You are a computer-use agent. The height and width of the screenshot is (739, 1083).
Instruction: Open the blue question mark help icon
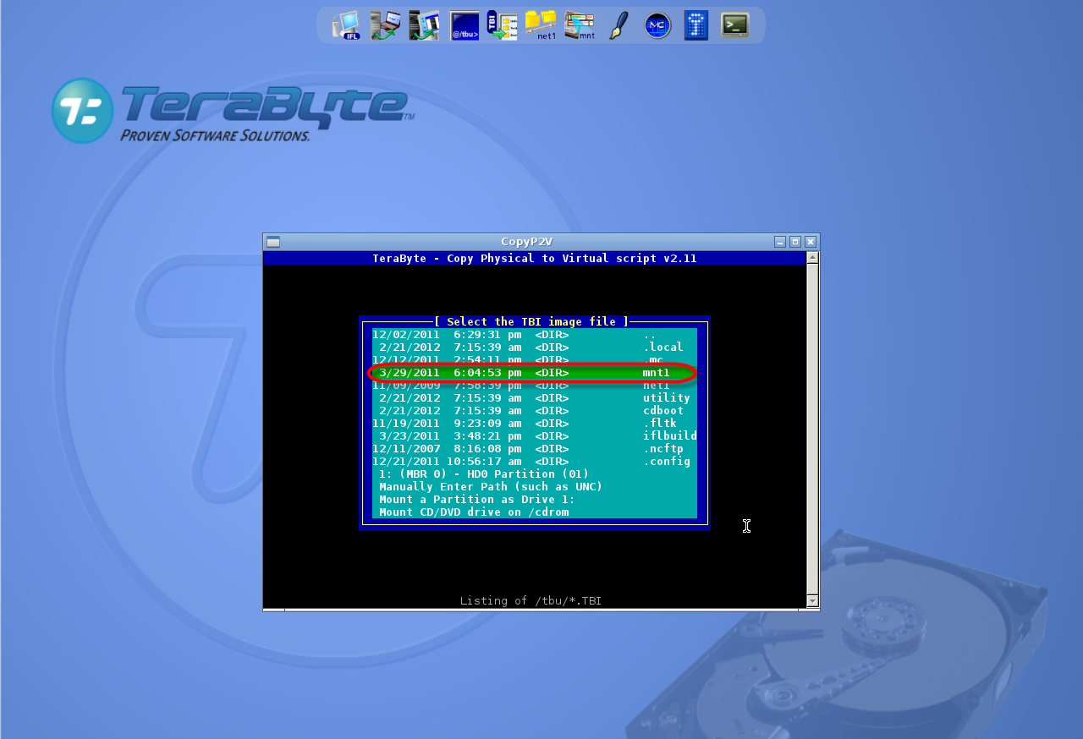(696, 25)
